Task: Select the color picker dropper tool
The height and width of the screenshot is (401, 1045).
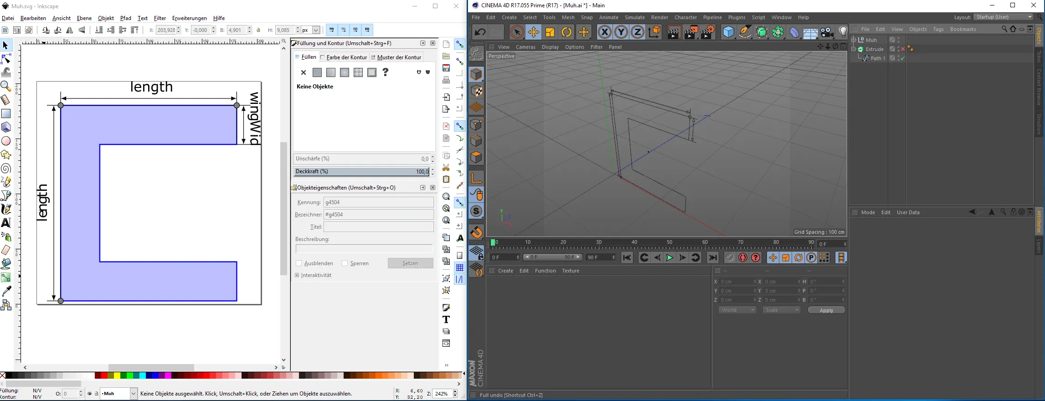Action: coord(6,291)
